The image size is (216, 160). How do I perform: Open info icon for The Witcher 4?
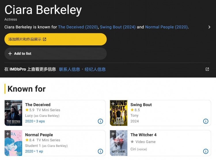(x=206, y=151)
